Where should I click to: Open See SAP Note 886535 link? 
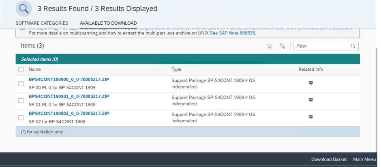(233, 33)
